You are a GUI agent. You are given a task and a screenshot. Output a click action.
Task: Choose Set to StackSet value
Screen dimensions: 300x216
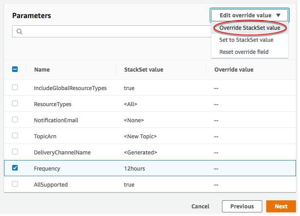click(x=246, y=40)
